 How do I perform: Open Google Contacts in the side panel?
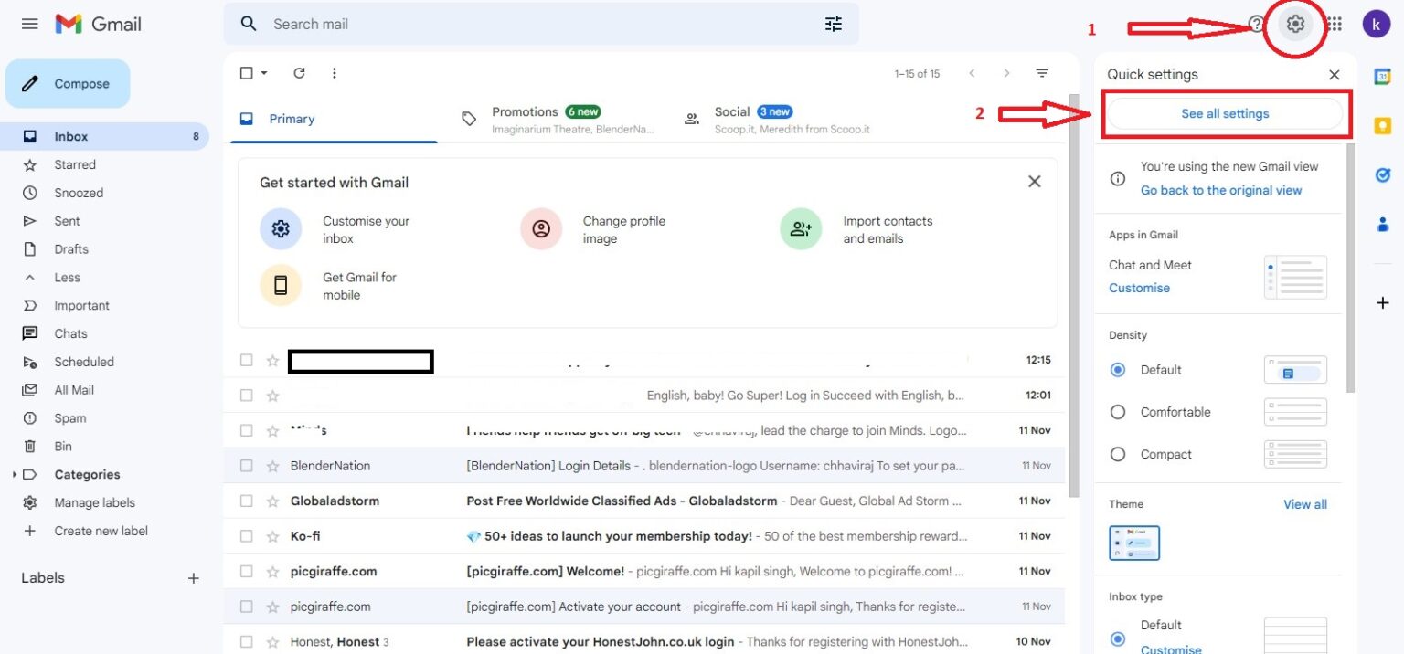pos(1382,224)
